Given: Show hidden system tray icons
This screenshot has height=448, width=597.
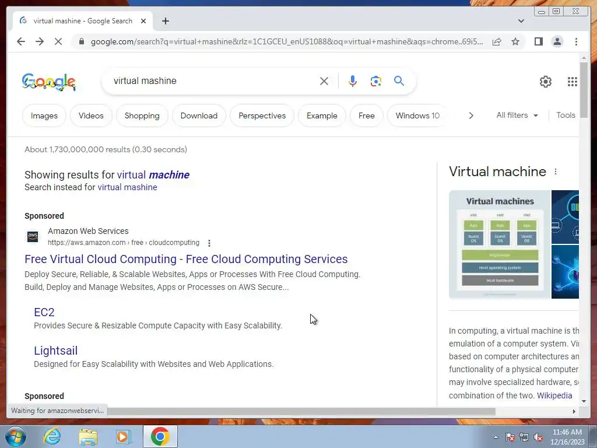Looking at the screenshot, I should pyautogui.click(x=496, y=437).
